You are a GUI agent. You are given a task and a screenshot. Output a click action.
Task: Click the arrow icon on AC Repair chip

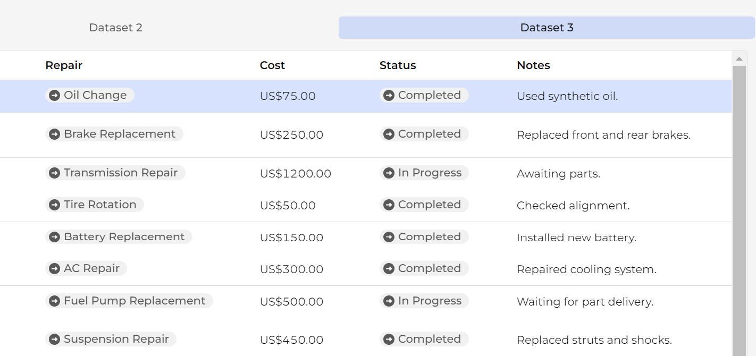[54, 268]
